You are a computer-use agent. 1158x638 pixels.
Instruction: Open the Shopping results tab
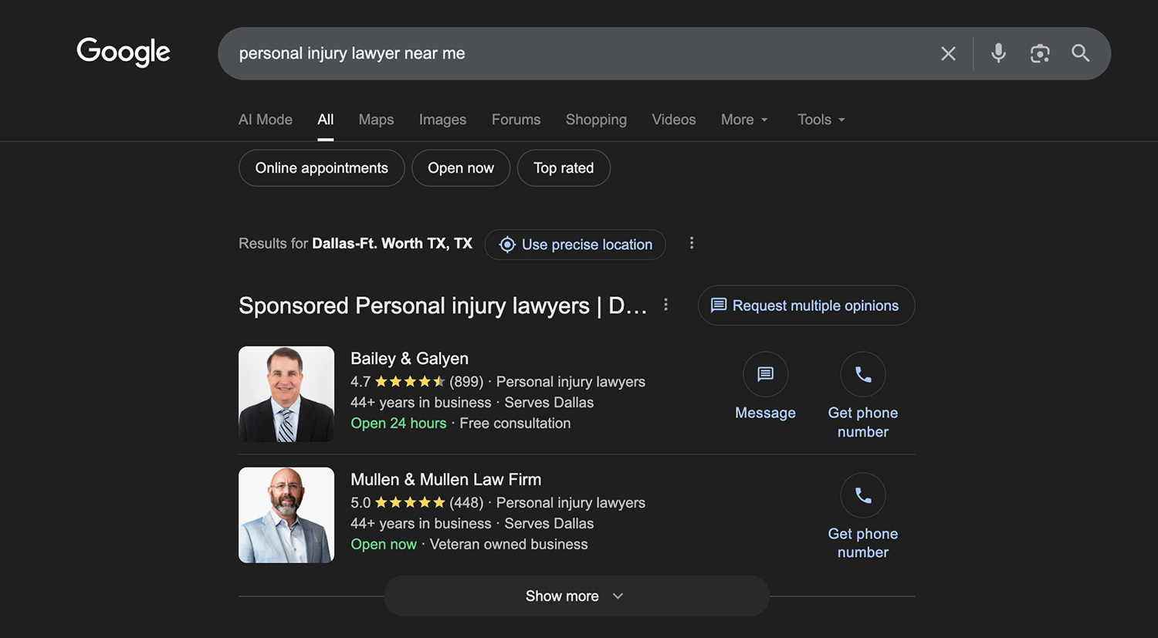(596, 120)
